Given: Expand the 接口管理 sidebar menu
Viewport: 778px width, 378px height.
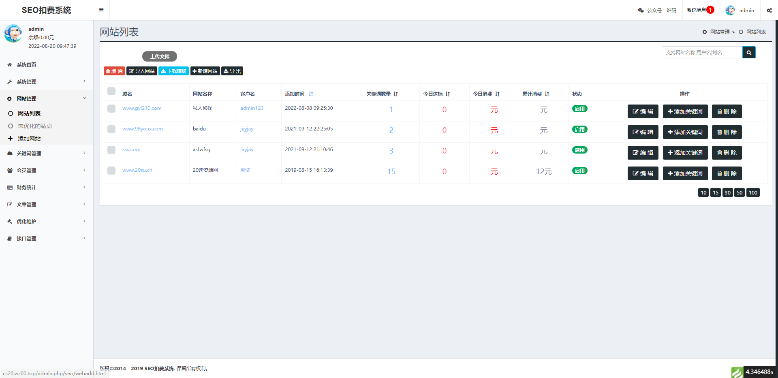Looking at the screenshot, I should [x=47, y=238].
